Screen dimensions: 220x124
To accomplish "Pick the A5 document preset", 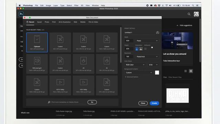I will pos(107,64).
